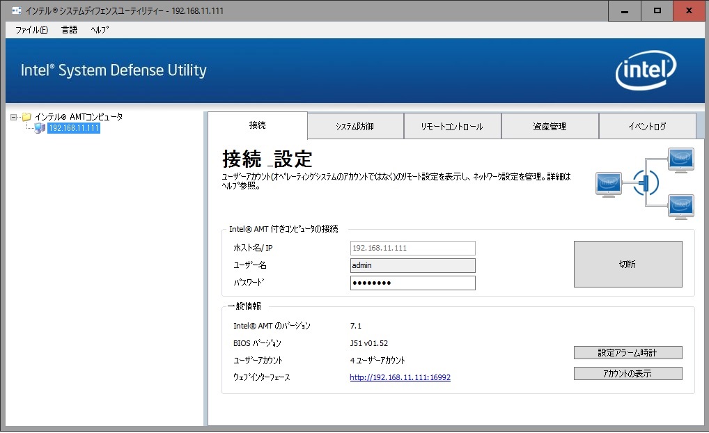
Task: Show the イベントログ tab
Action: [x=648, y=126]
